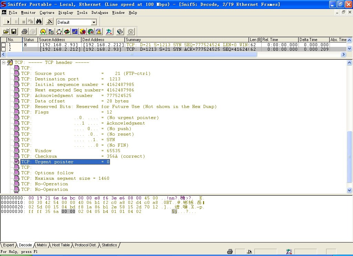Click the Status column header
Screen dimensions: 353x256
[30, 40]
